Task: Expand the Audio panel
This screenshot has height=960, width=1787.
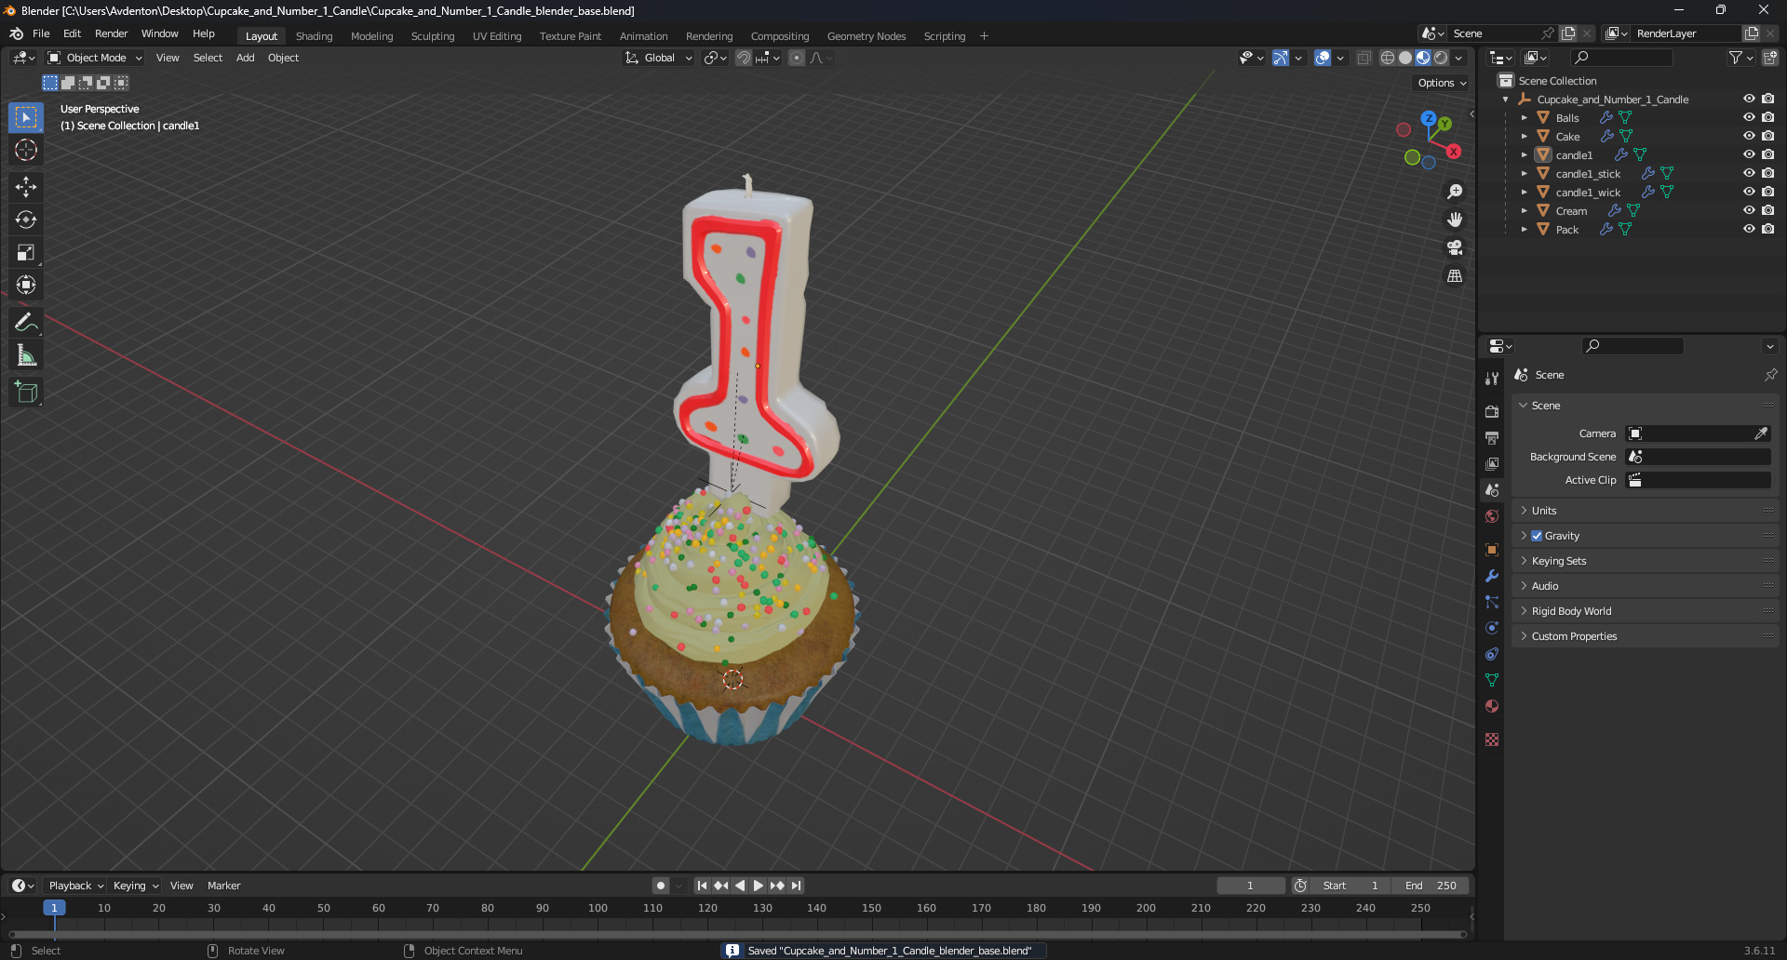Action: [1645, 586]
